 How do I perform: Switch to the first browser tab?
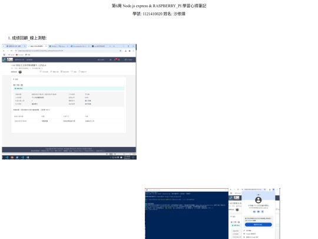pos(16,47)
